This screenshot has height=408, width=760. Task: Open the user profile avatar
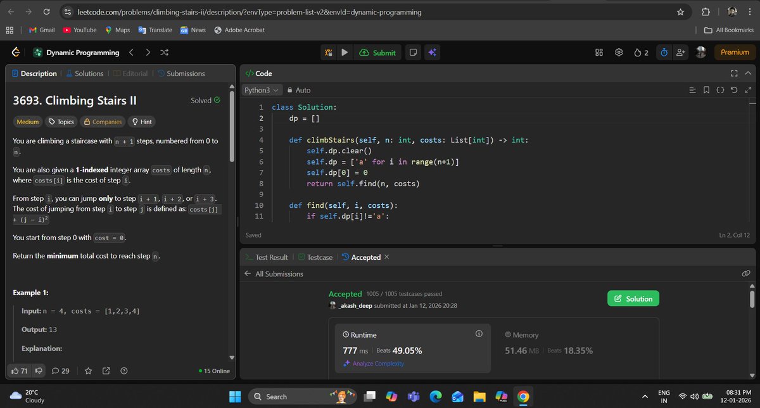pos(700,53)
